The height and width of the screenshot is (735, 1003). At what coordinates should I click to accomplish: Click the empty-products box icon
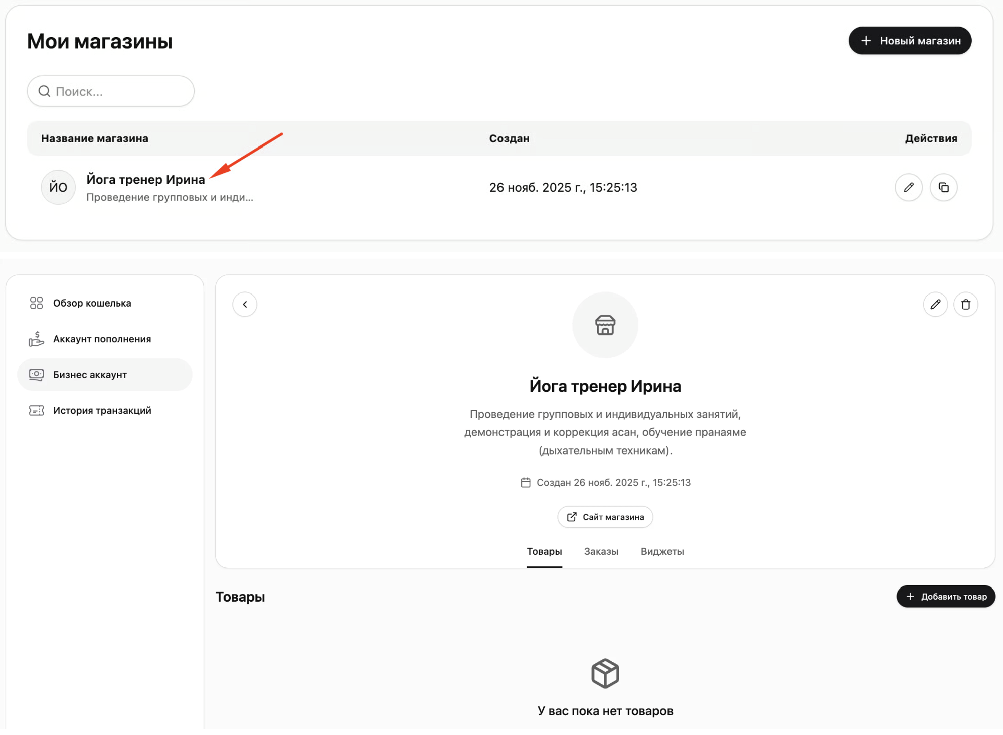(x=605, y=673)
